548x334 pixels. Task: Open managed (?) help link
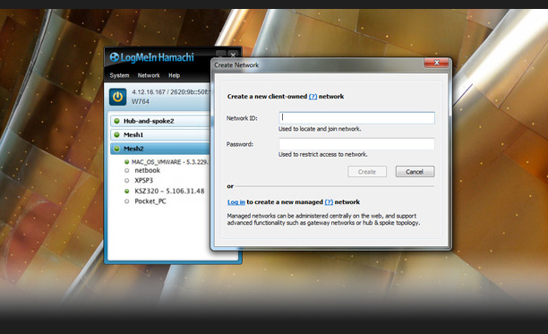pos(329,202)
